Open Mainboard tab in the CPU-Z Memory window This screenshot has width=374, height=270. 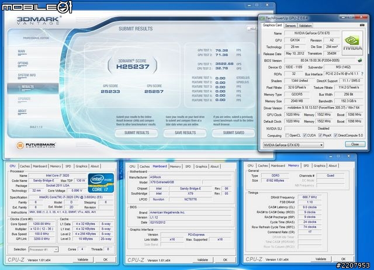pos(278,165)
